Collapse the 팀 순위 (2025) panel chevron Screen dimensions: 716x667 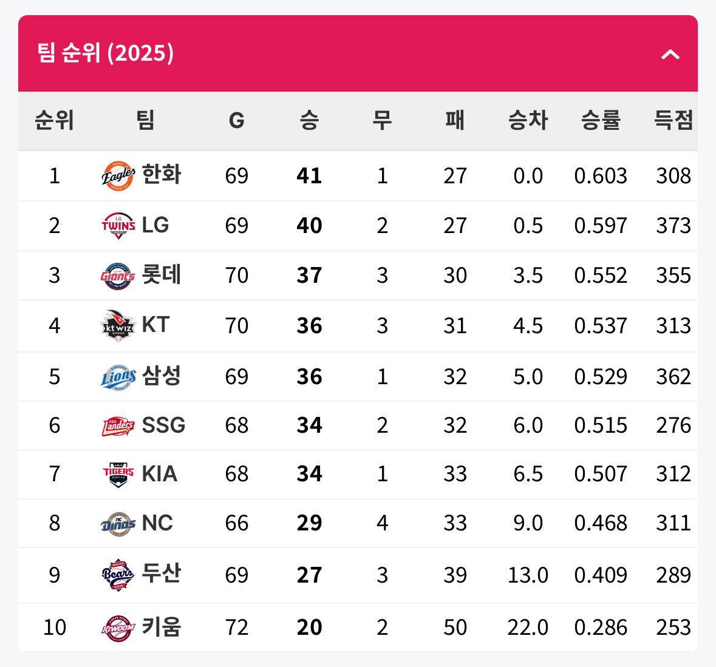(x=670, y=55)
